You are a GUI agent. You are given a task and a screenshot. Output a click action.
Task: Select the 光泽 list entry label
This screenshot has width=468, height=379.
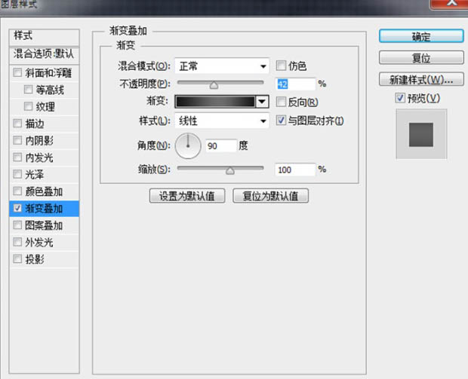pyautogui.click(x=35, y=174)
